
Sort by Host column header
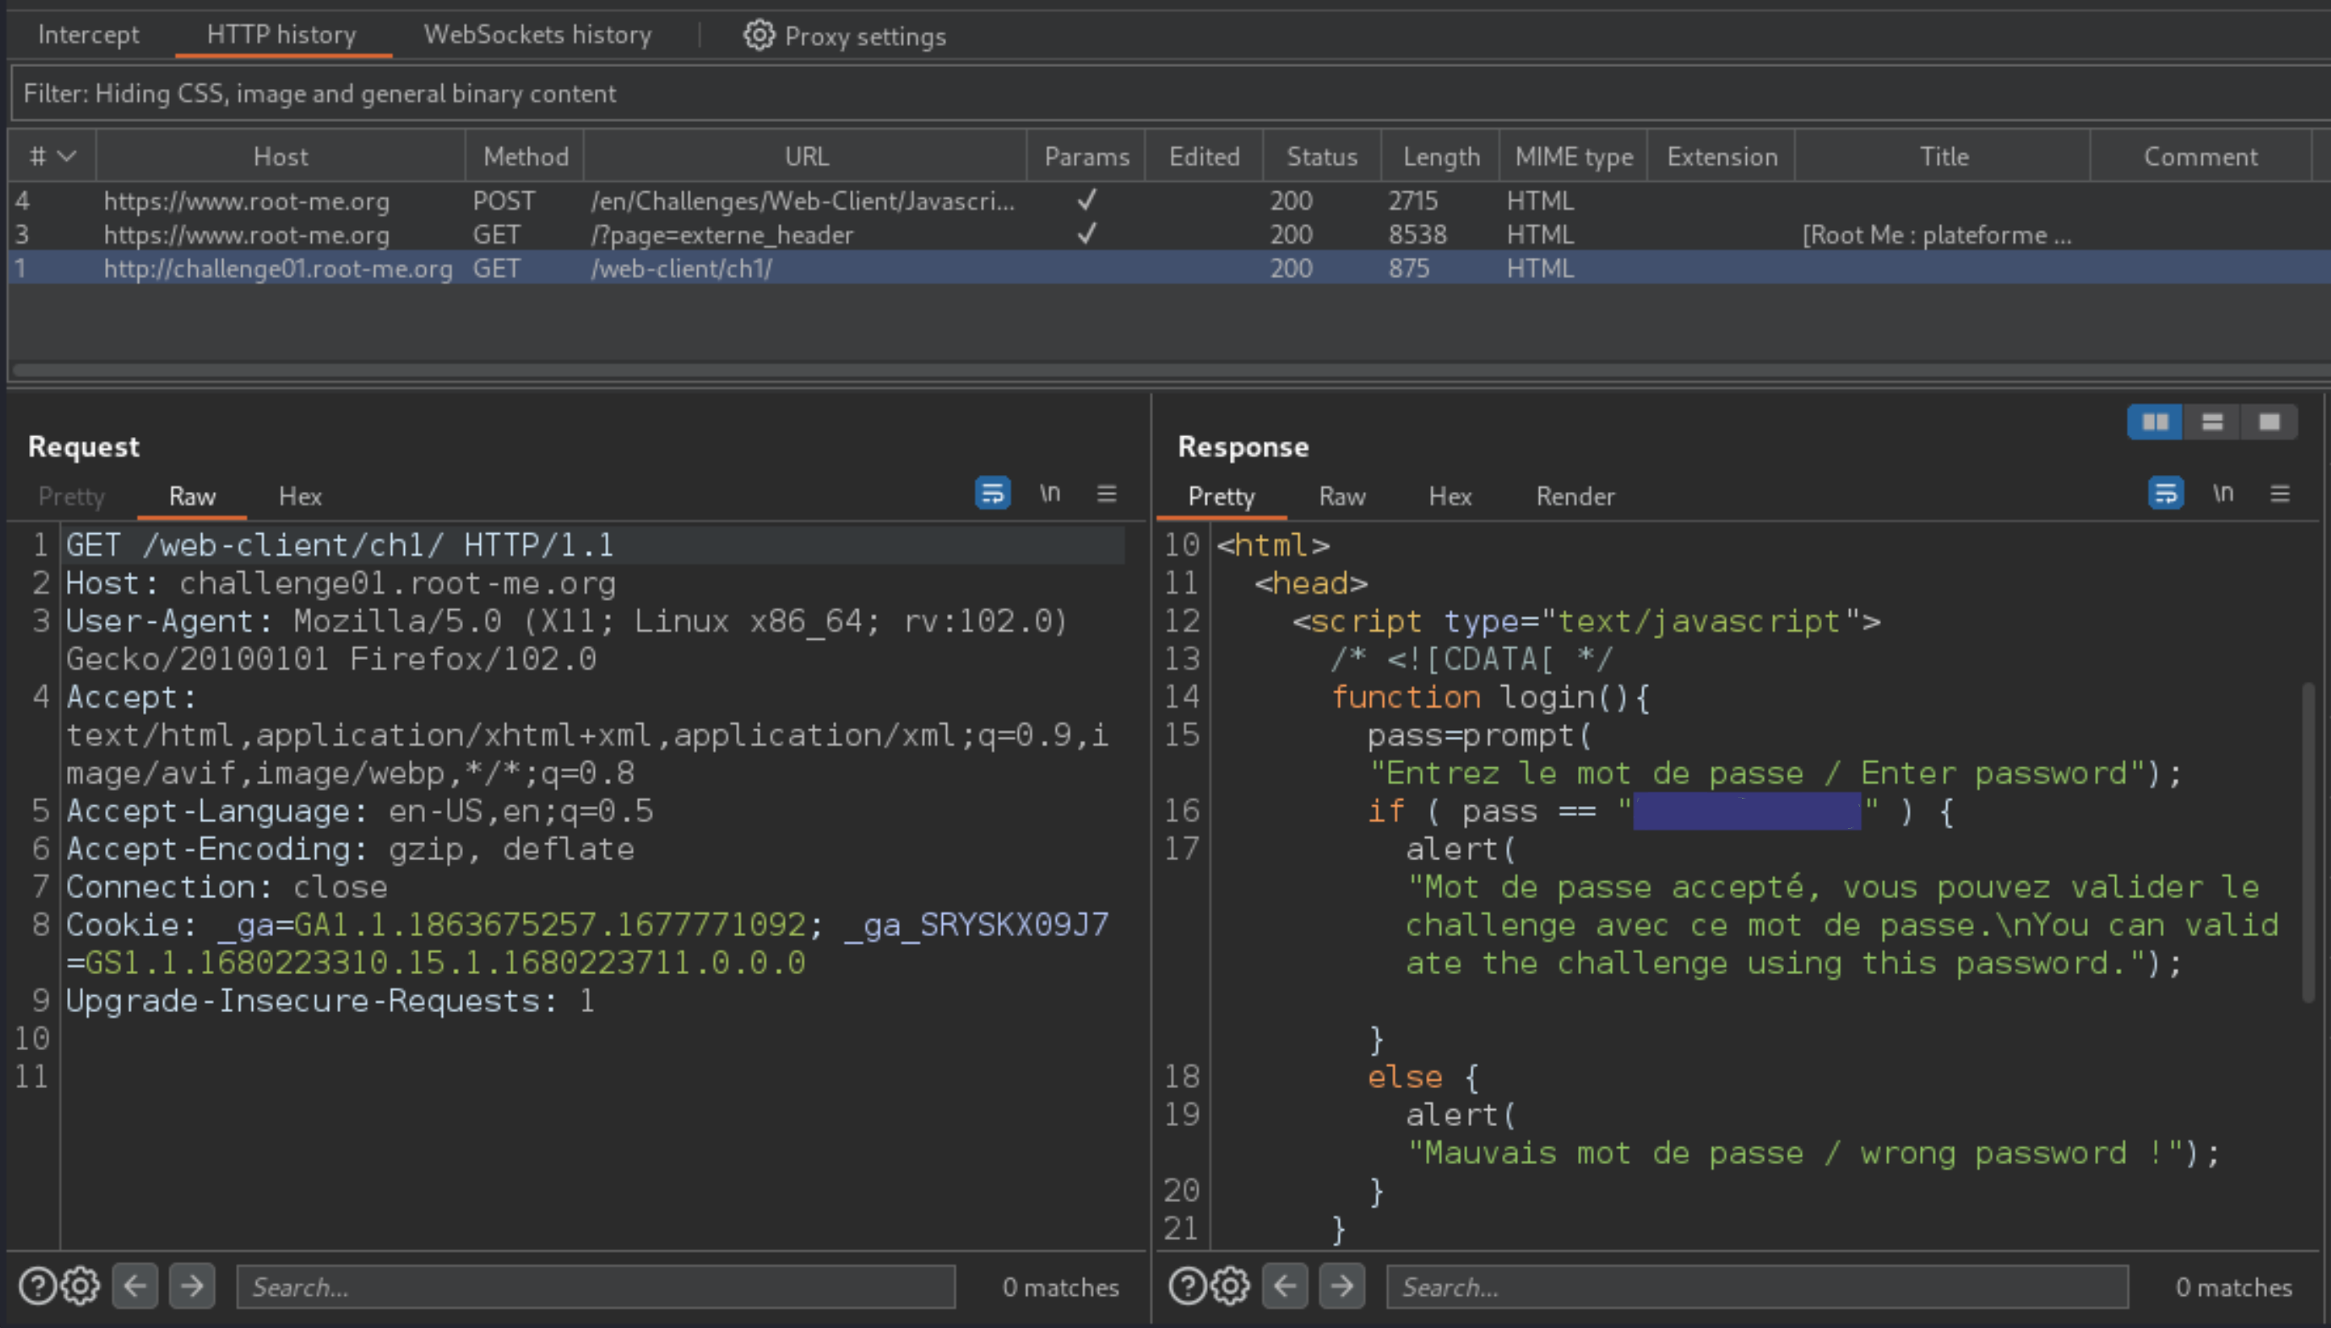coord(280,156)
